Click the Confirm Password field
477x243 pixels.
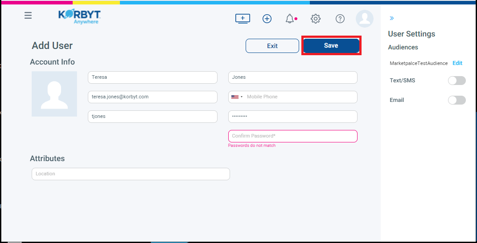click(x=292, y=136)
